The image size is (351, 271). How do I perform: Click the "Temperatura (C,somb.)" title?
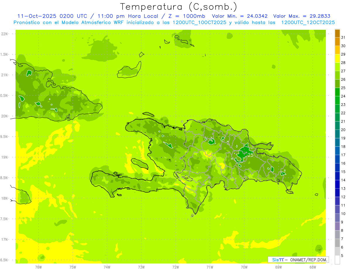coord(179,7)
